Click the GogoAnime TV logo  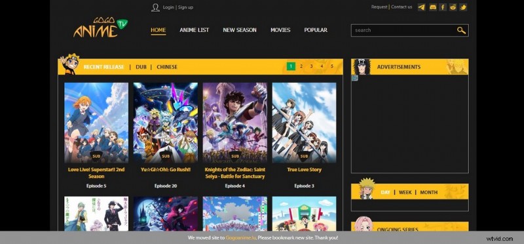pyautogui.click(x=100, y=28)
